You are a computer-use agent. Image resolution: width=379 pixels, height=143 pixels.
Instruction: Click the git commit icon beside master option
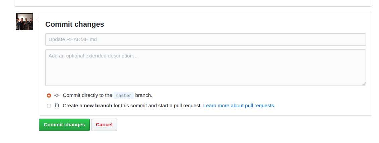point(57,95)
